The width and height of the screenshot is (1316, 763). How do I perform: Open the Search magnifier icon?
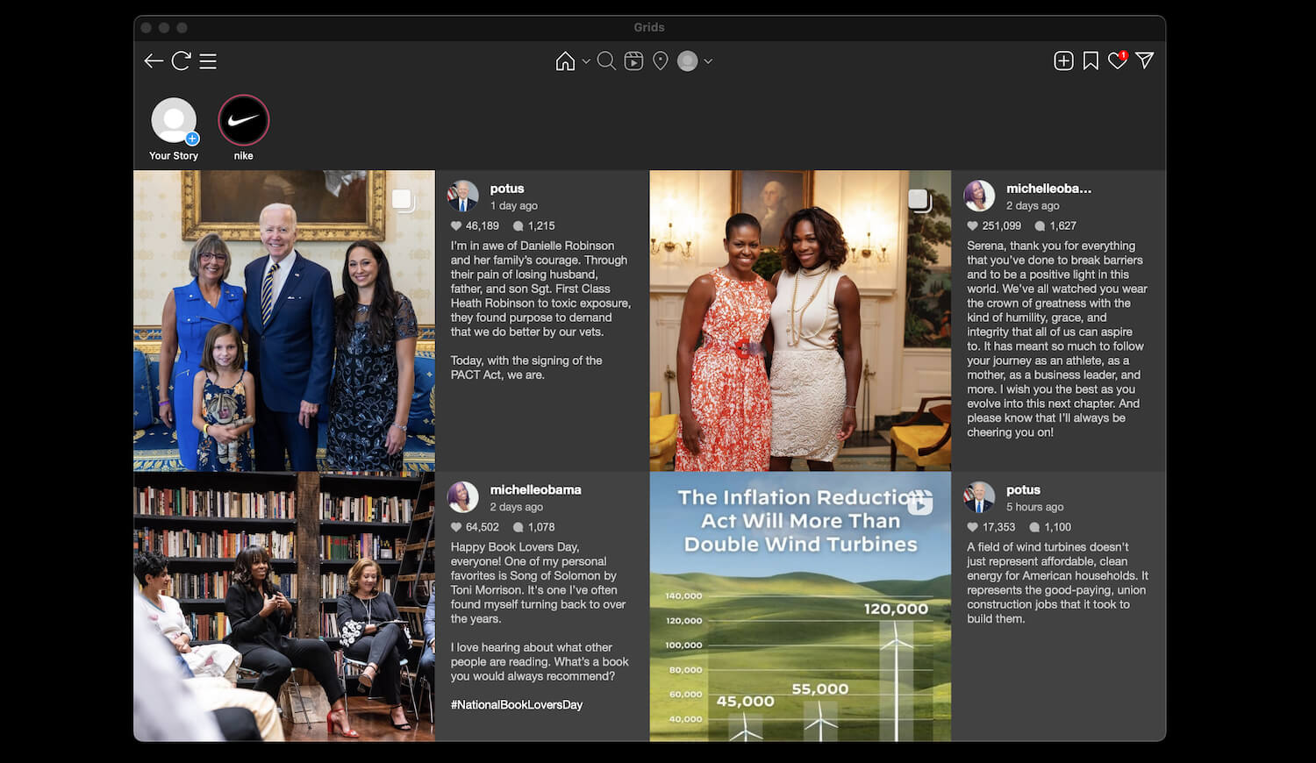[x=606, y=61]
